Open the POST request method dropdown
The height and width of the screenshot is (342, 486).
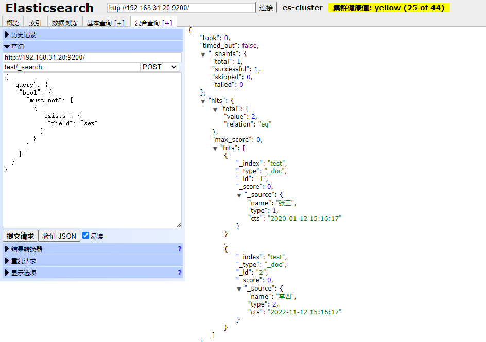(x=159, y=67)
